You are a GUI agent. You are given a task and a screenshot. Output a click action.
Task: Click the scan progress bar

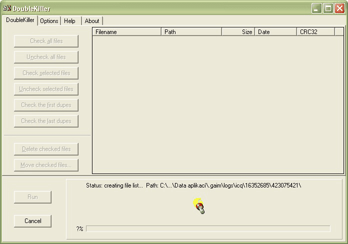208,228
